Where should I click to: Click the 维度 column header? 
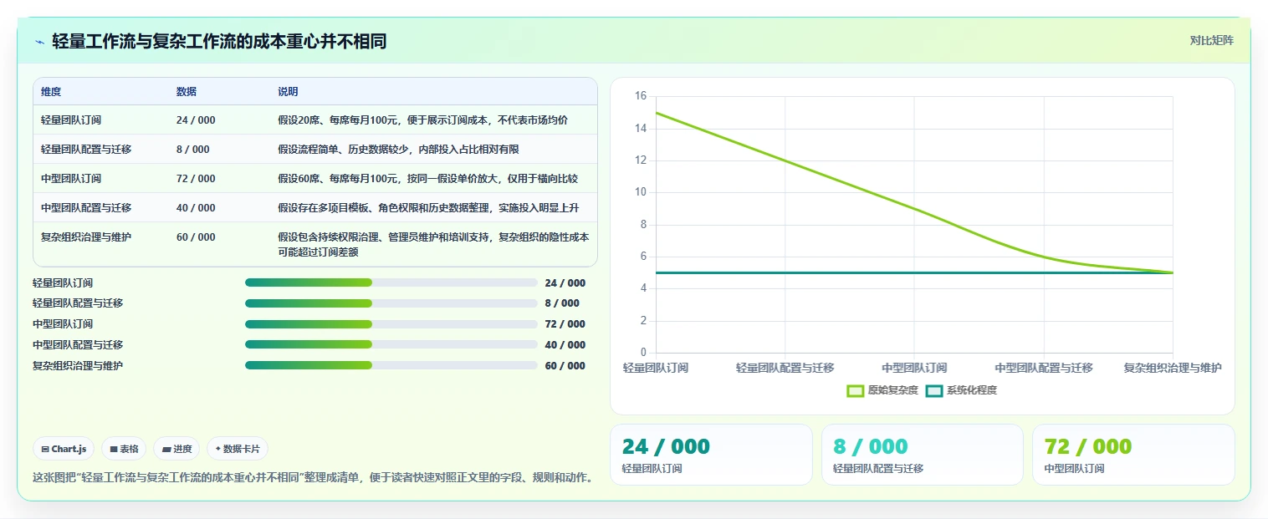tap(51, 92)
